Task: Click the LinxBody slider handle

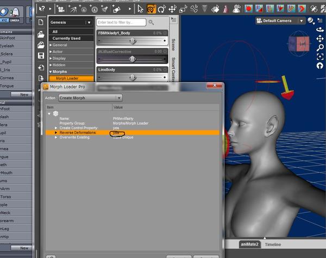Action: click(x=133, y=77)
